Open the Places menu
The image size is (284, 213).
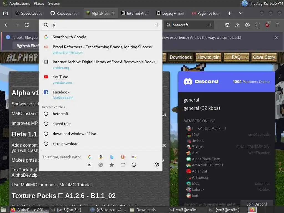point(39,3)
